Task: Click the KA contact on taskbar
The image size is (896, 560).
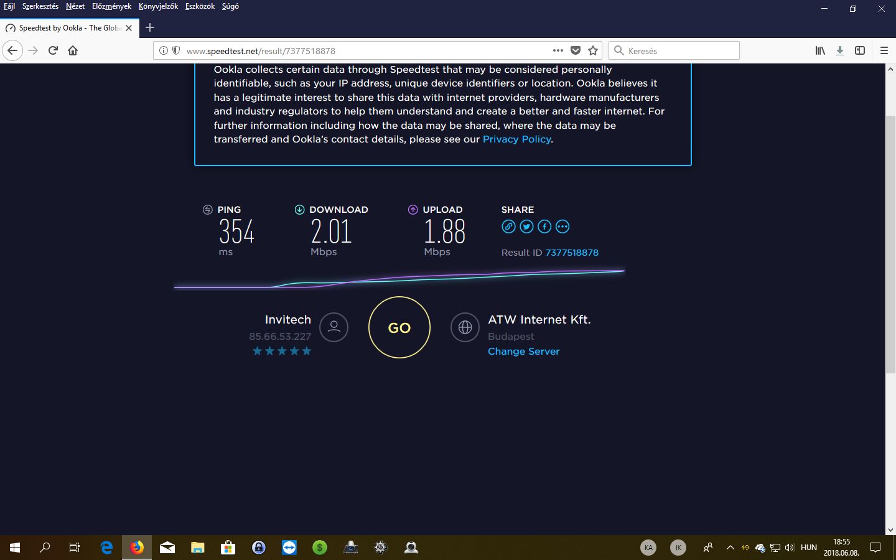Action: (648, 548)
